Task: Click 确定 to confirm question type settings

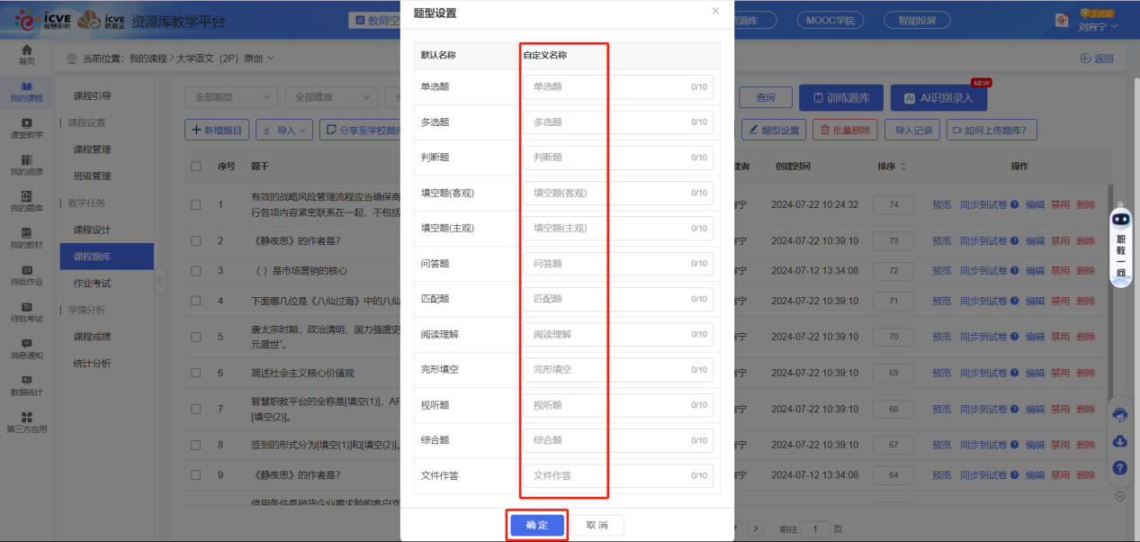Action: tap(537, 525)
